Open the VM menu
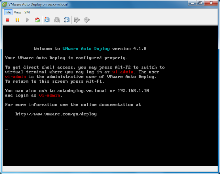This screenshot has width=220, height=174. click(27, 12)
